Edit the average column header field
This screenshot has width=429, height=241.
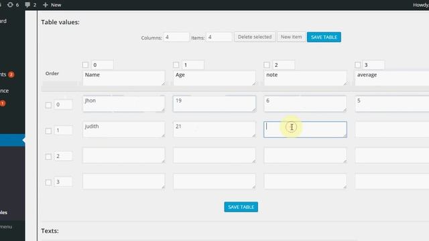pyautogui.click(x=391, y=78)
